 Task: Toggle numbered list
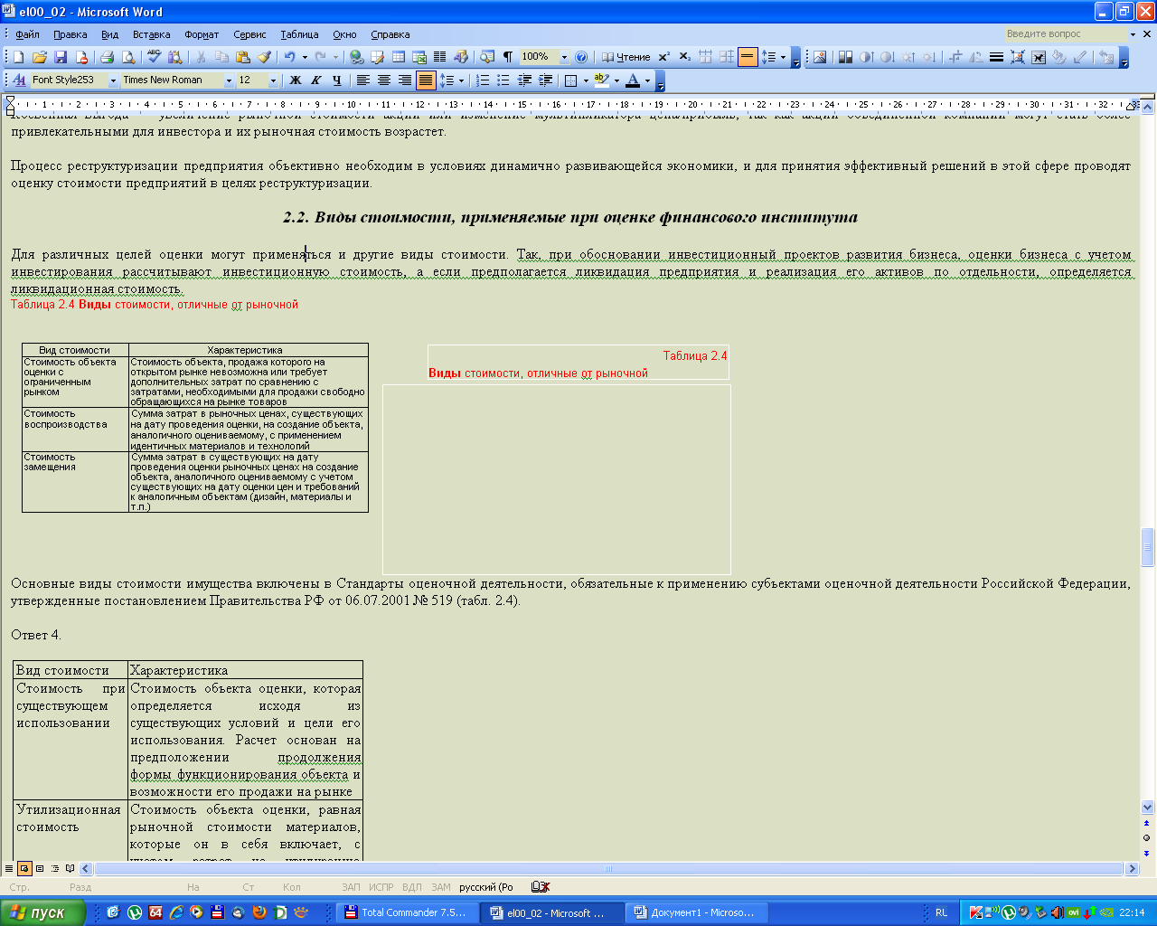483,80
